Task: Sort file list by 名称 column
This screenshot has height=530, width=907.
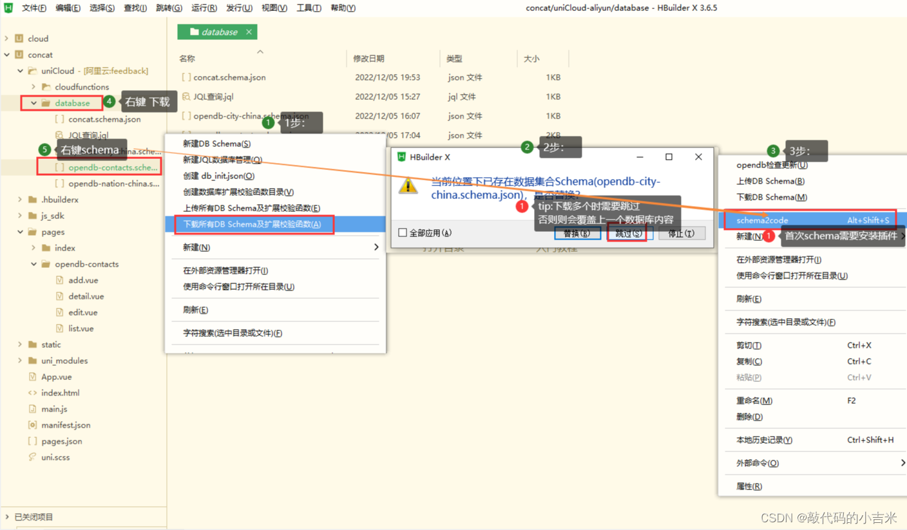Action: [x=187, y=59]
